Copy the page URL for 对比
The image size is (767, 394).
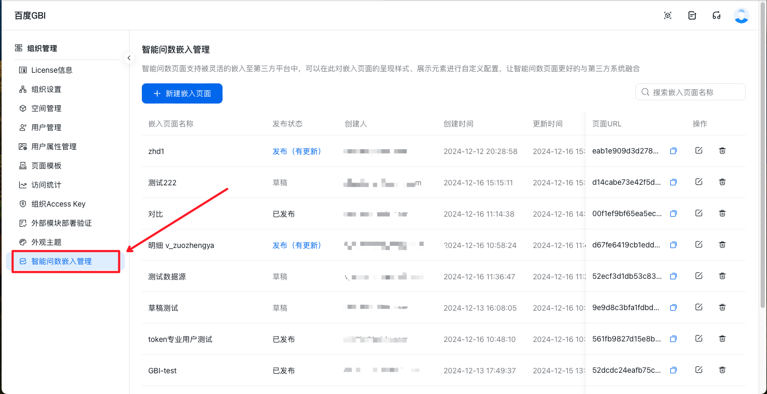pyautogui.click(x=674, y=214)
